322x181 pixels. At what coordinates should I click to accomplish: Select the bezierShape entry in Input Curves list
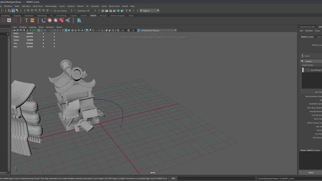coord(313,70)
